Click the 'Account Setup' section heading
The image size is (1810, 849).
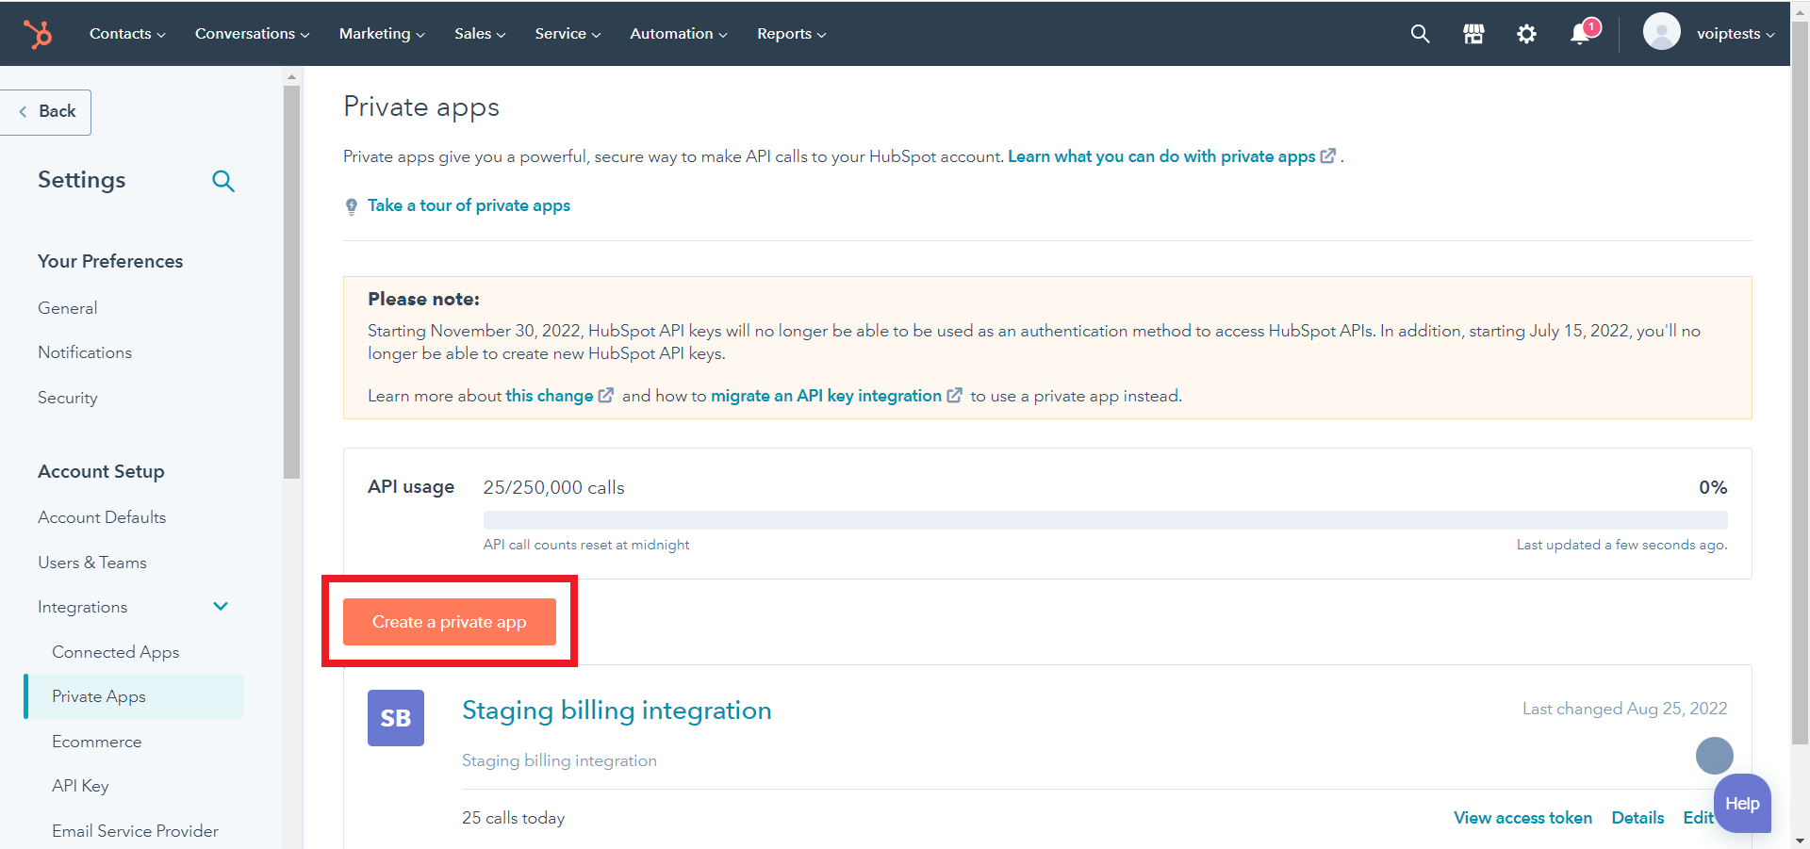tap(101, 471)
